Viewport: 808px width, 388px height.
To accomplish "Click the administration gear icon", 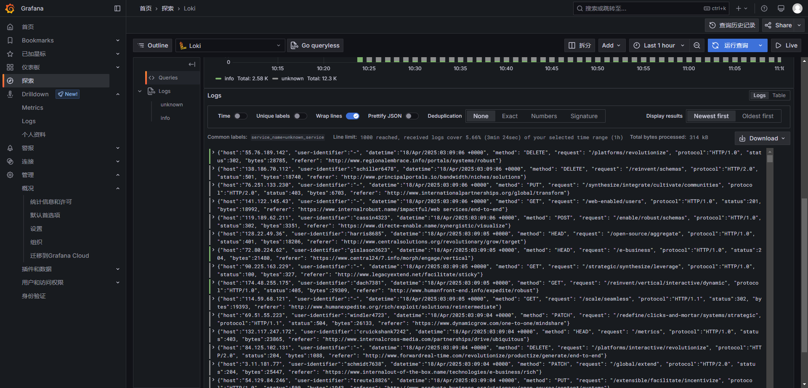I will coord(10,175).
